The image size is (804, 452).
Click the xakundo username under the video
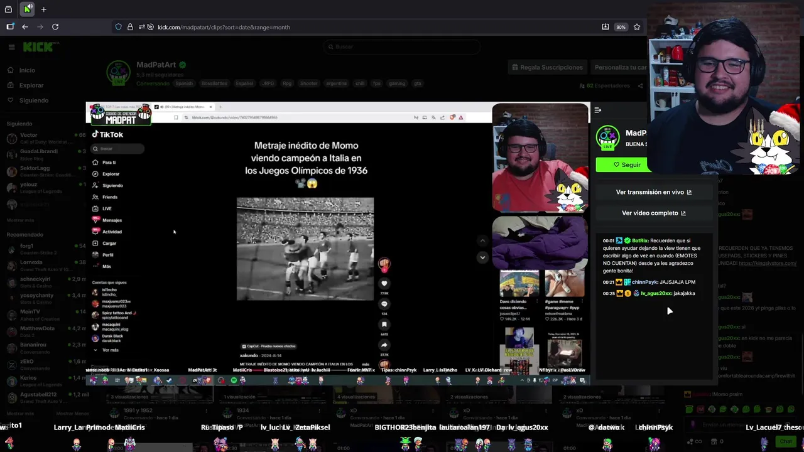[x=249, y=355]
